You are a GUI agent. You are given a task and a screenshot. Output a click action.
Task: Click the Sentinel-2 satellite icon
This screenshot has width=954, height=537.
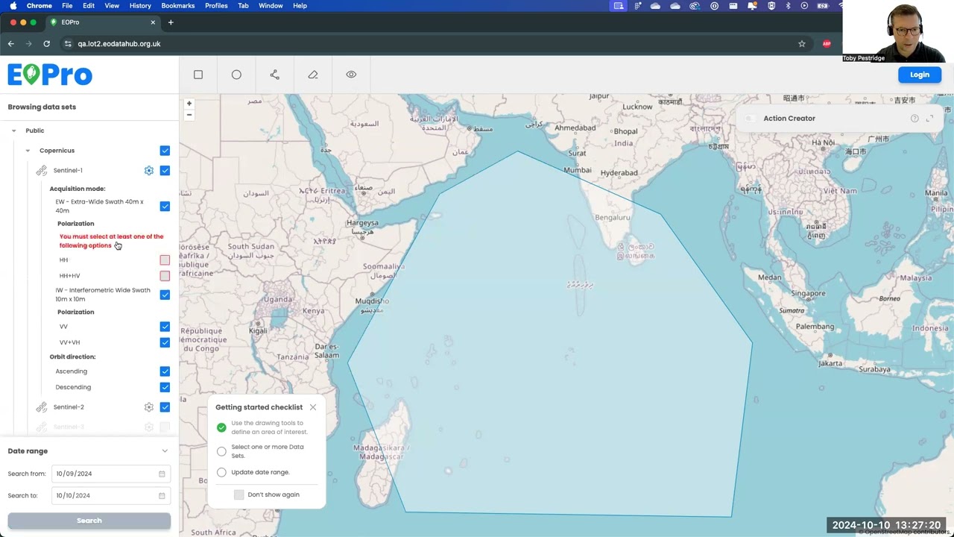click(42, 407)
